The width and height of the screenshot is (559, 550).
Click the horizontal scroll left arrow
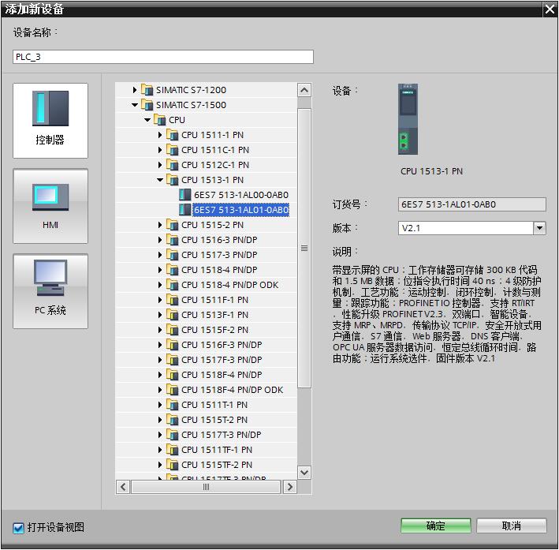click(123, 487)
